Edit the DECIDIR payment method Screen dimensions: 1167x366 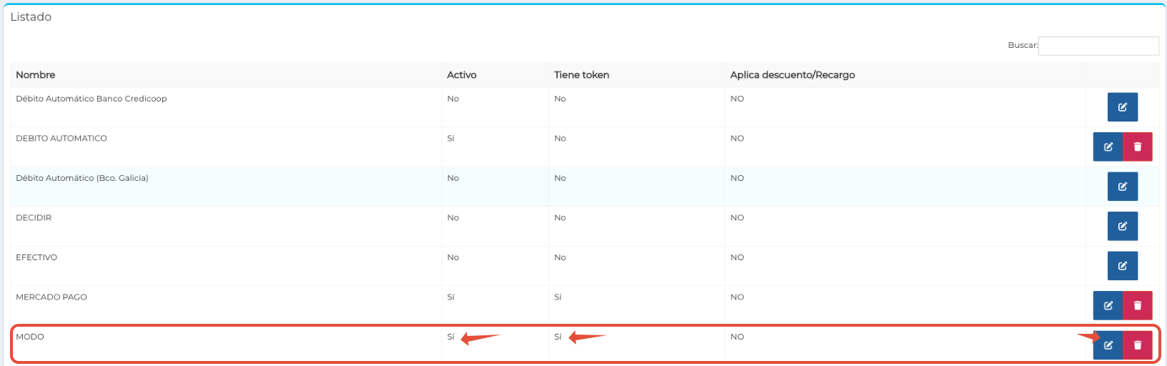(1122, 226)
